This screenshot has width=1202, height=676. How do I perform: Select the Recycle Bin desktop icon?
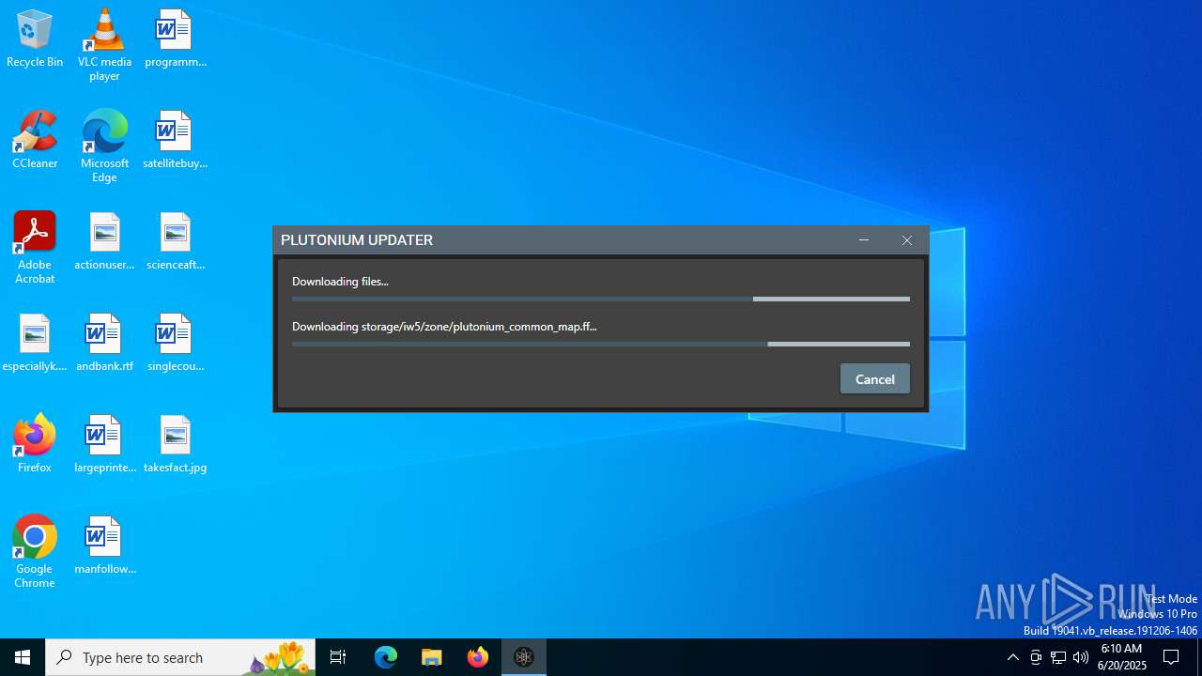click(x=35, y=38)
